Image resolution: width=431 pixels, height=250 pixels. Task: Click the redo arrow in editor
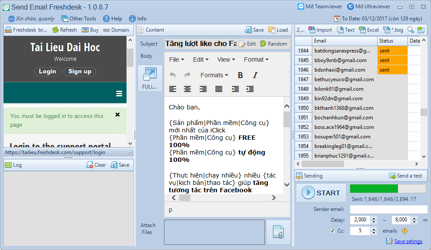[x=187, y=75]
